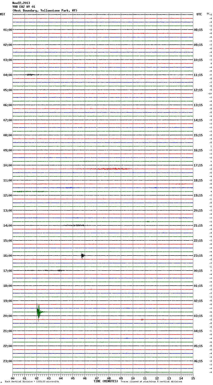This screenshot has width=213, height=385.
Task: Click the UTC time zone header
Action: coord(199,14)
